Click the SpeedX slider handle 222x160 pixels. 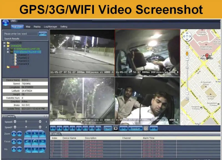pos(26,122)
